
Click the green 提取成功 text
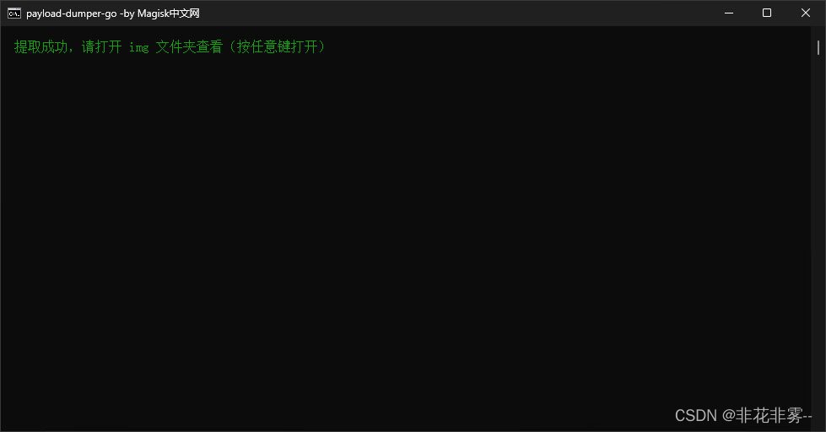tap(41, 47)
